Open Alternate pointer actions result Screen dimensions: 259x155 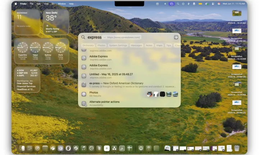click(x=129, y=103)
